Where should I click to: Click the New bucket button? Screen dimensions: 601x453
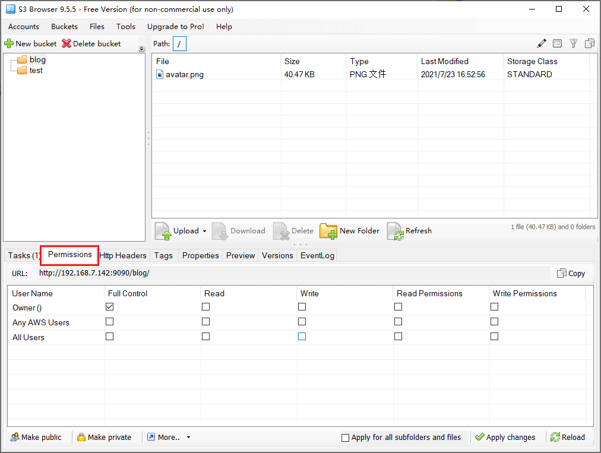[x=30, y=44]
